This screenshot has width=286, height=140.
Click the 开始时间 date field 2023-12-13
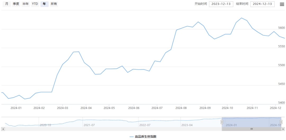(221, 4)
